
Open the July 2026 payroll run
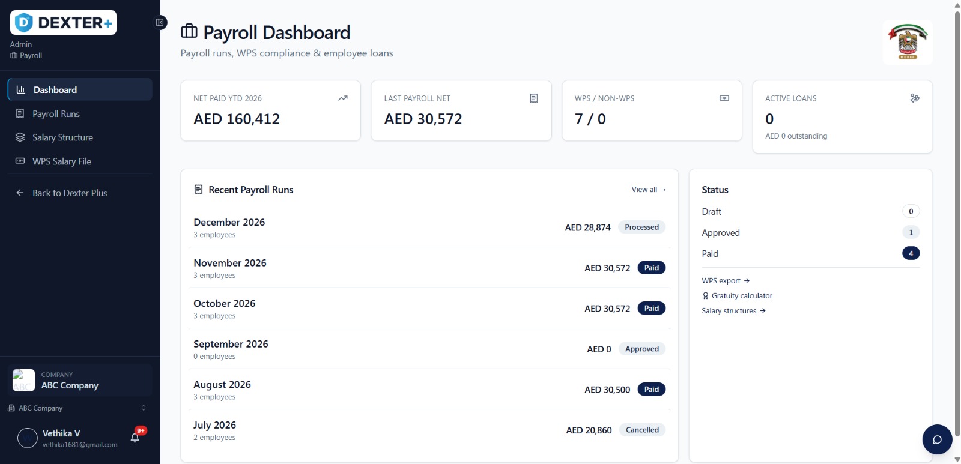click(429, 430)
